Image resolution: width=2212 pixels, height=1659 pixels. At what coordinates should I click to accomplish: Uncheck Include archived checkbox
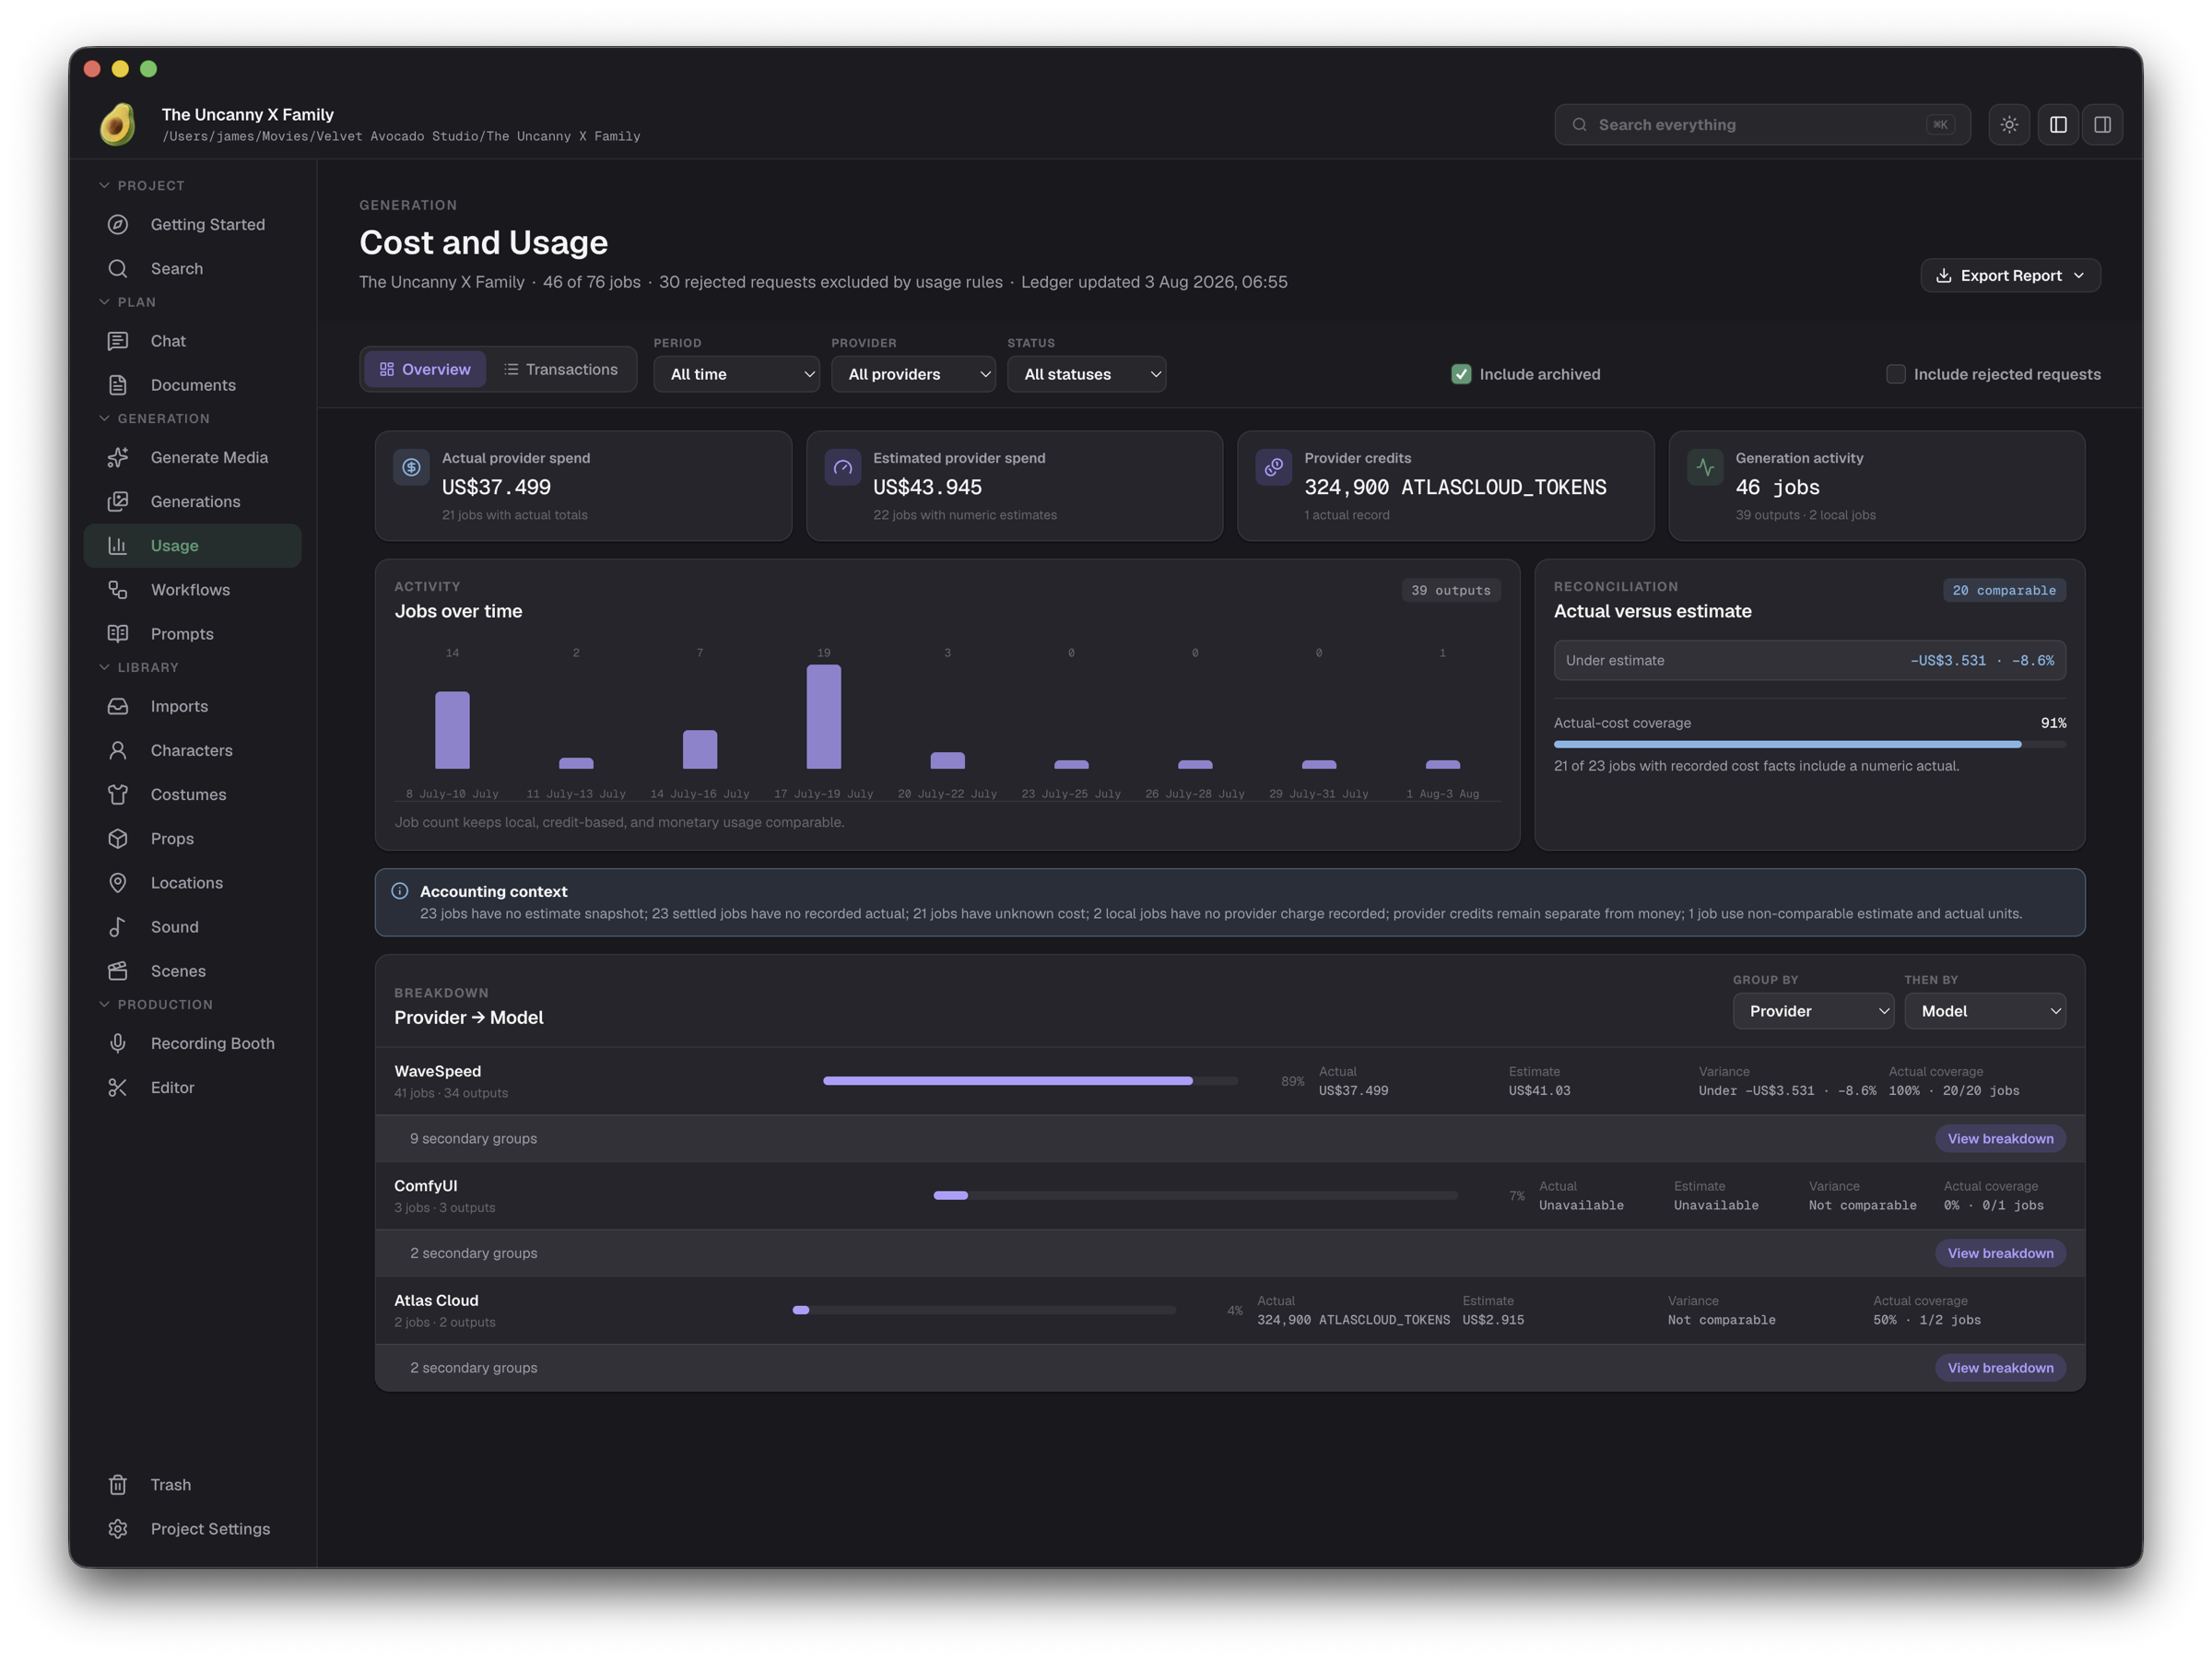[x=1461, y=374]
